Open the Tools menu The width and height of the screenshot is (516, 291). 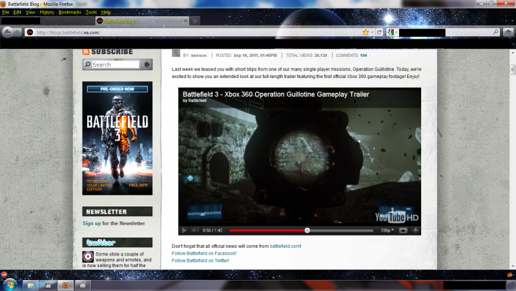(x=91, y=12)
